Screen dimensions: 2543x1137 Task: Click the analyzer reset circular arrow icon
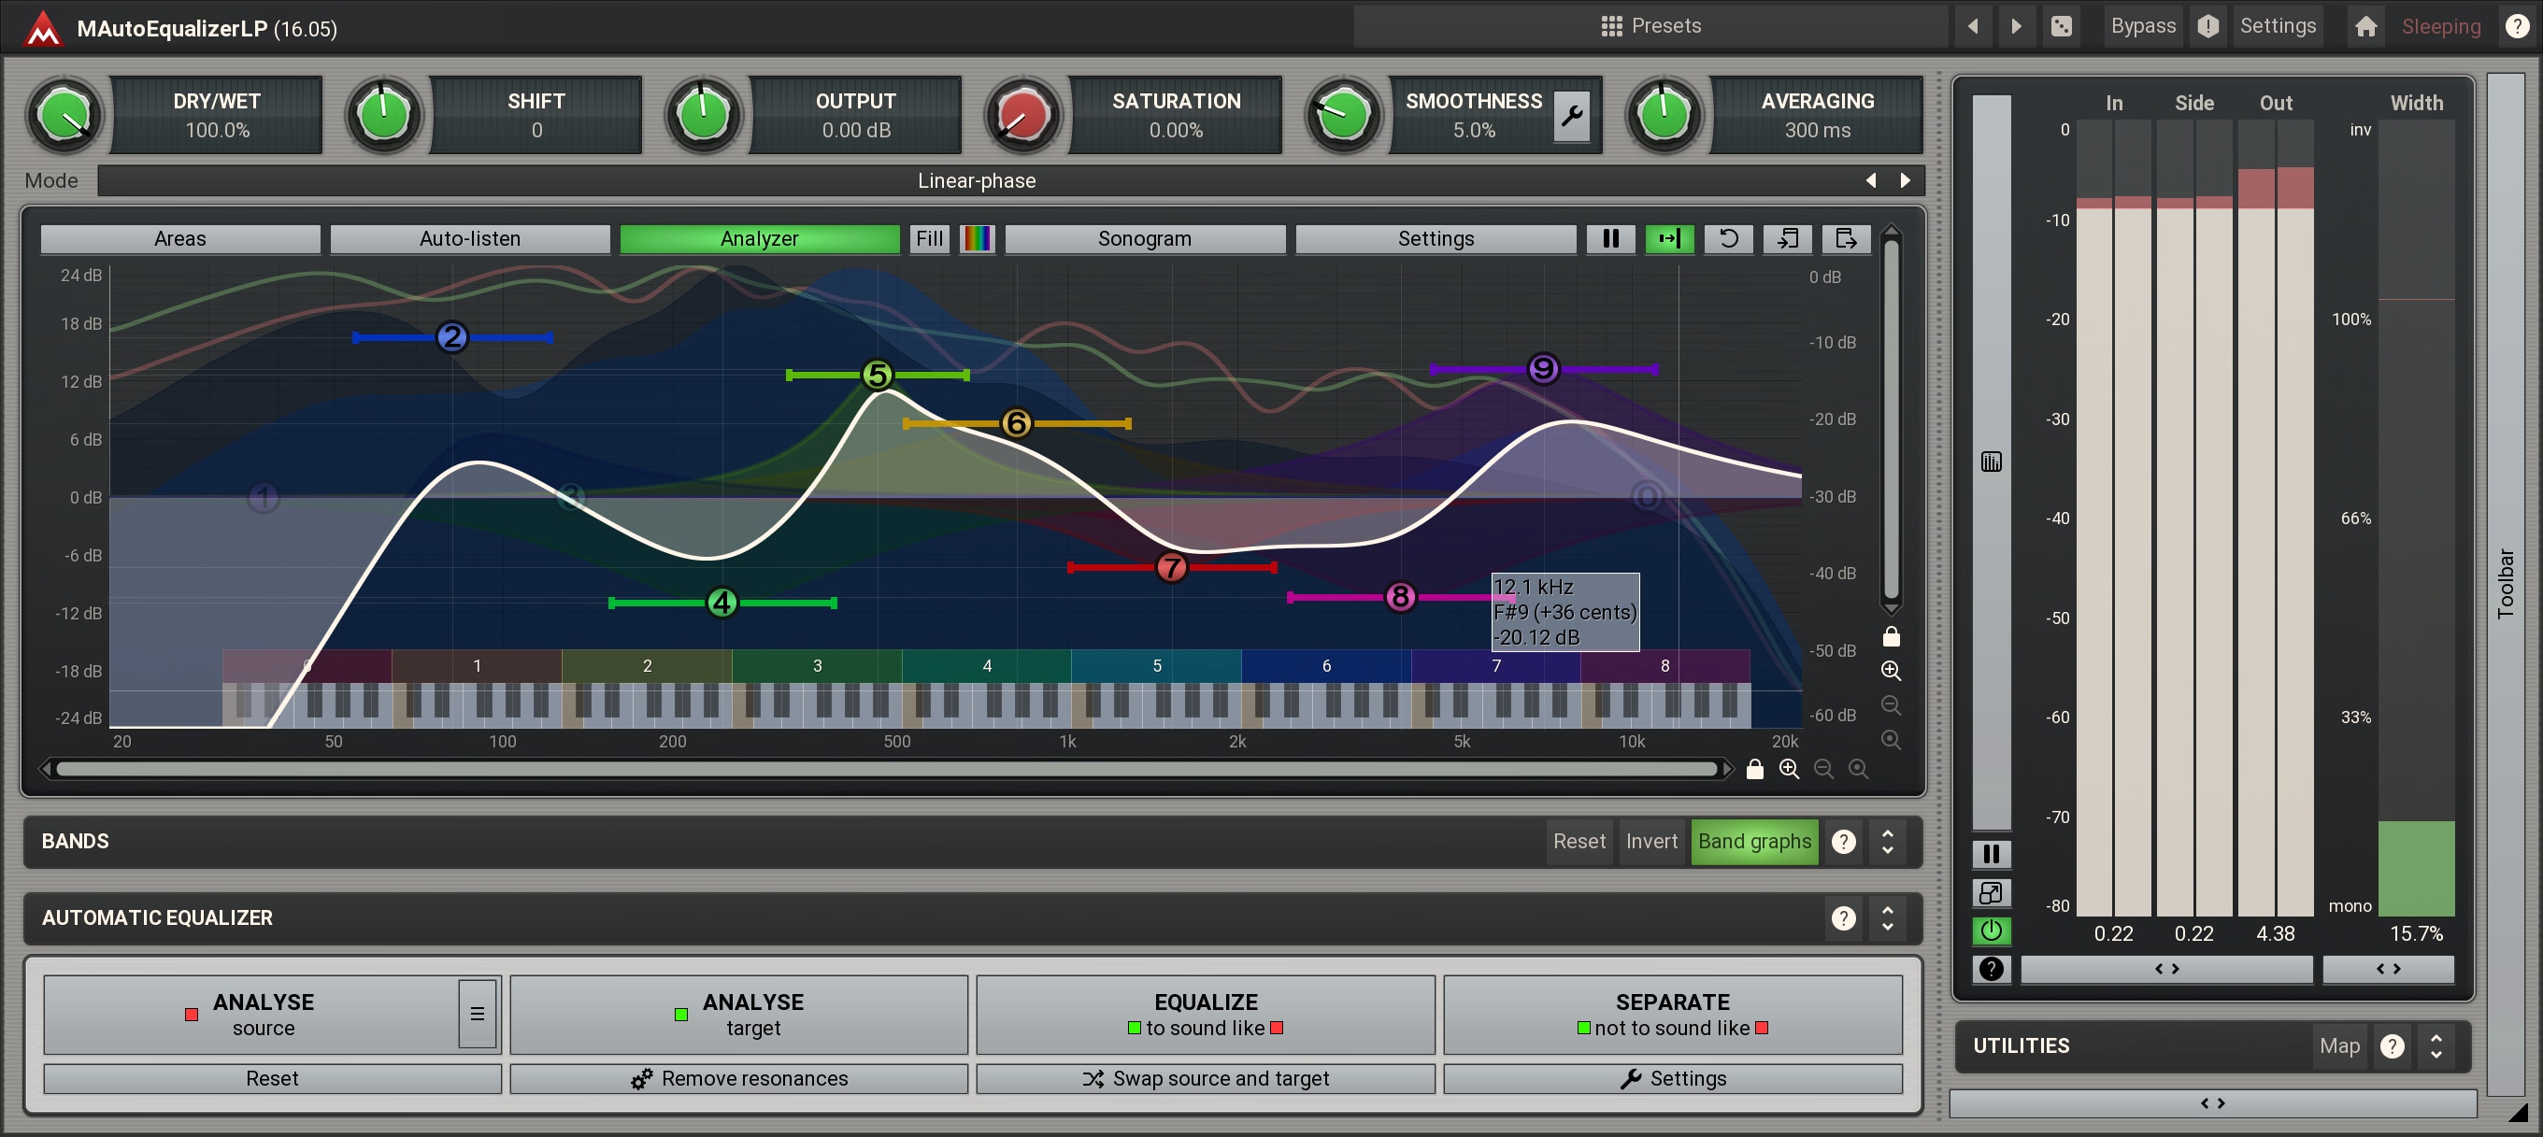pos(1729,239)
